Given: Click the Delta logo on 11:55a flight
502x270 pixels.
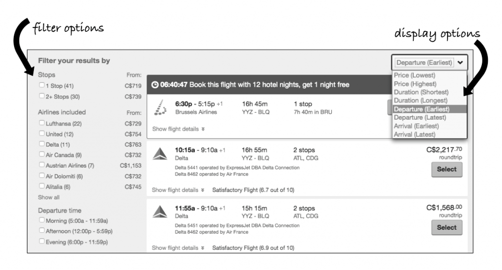Looking at the screenshot, I should (160, 212).
